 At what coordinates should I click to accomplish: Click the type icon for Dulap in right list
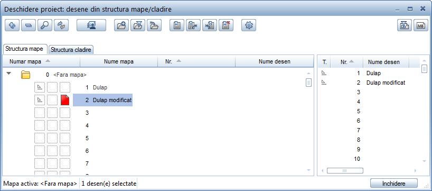[324, 73]
